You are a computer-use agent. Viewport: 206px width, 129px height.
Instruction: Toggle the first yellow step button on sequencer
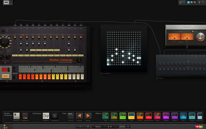(x=54, y=76)
